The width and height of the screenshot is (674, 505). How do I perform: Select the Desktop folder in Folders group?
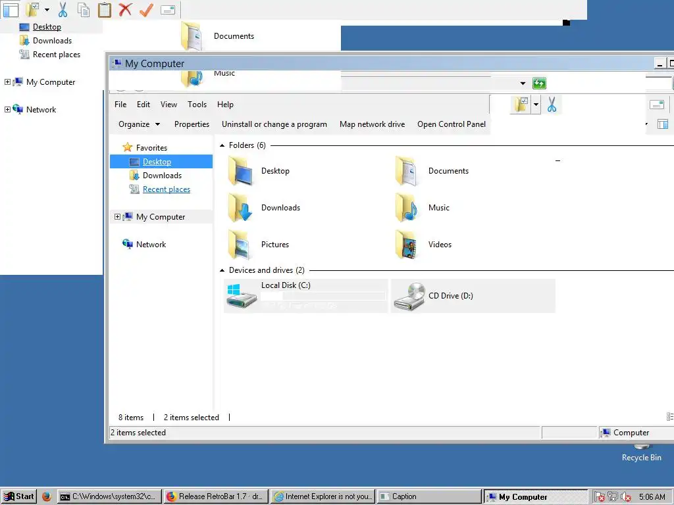click(259, 171)
